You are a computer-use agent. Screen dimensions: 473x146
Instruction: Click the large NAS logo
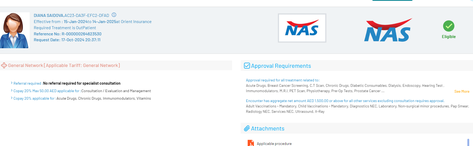(x=388, y=30)
